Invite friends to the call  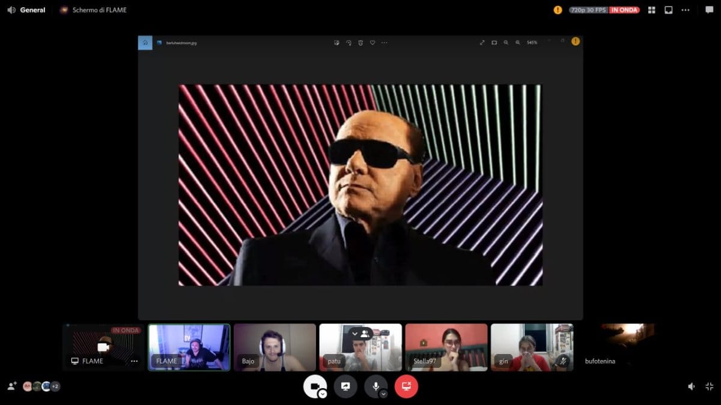click(11, 386)
